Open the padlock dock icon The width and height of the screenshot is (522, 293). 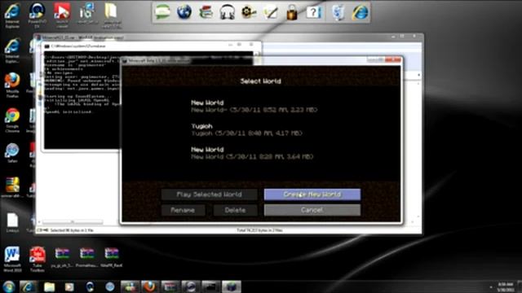tap(292, 13)
